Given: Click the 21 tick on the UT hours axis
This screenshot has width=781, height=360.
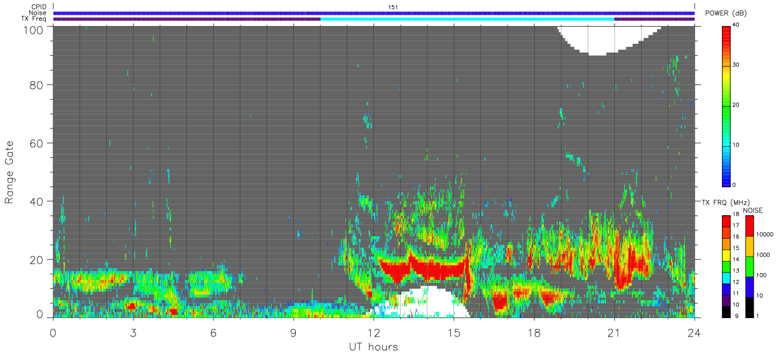Looking at the screenshot, I should 614,332.
